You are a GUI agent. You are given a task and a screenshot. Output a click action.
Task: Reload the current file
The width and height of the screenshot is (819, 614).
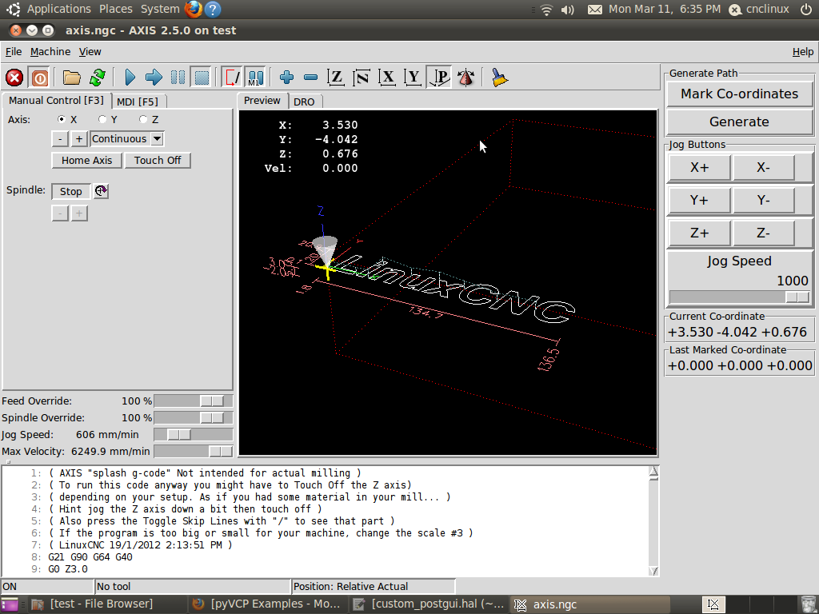[x=98, y=78]
